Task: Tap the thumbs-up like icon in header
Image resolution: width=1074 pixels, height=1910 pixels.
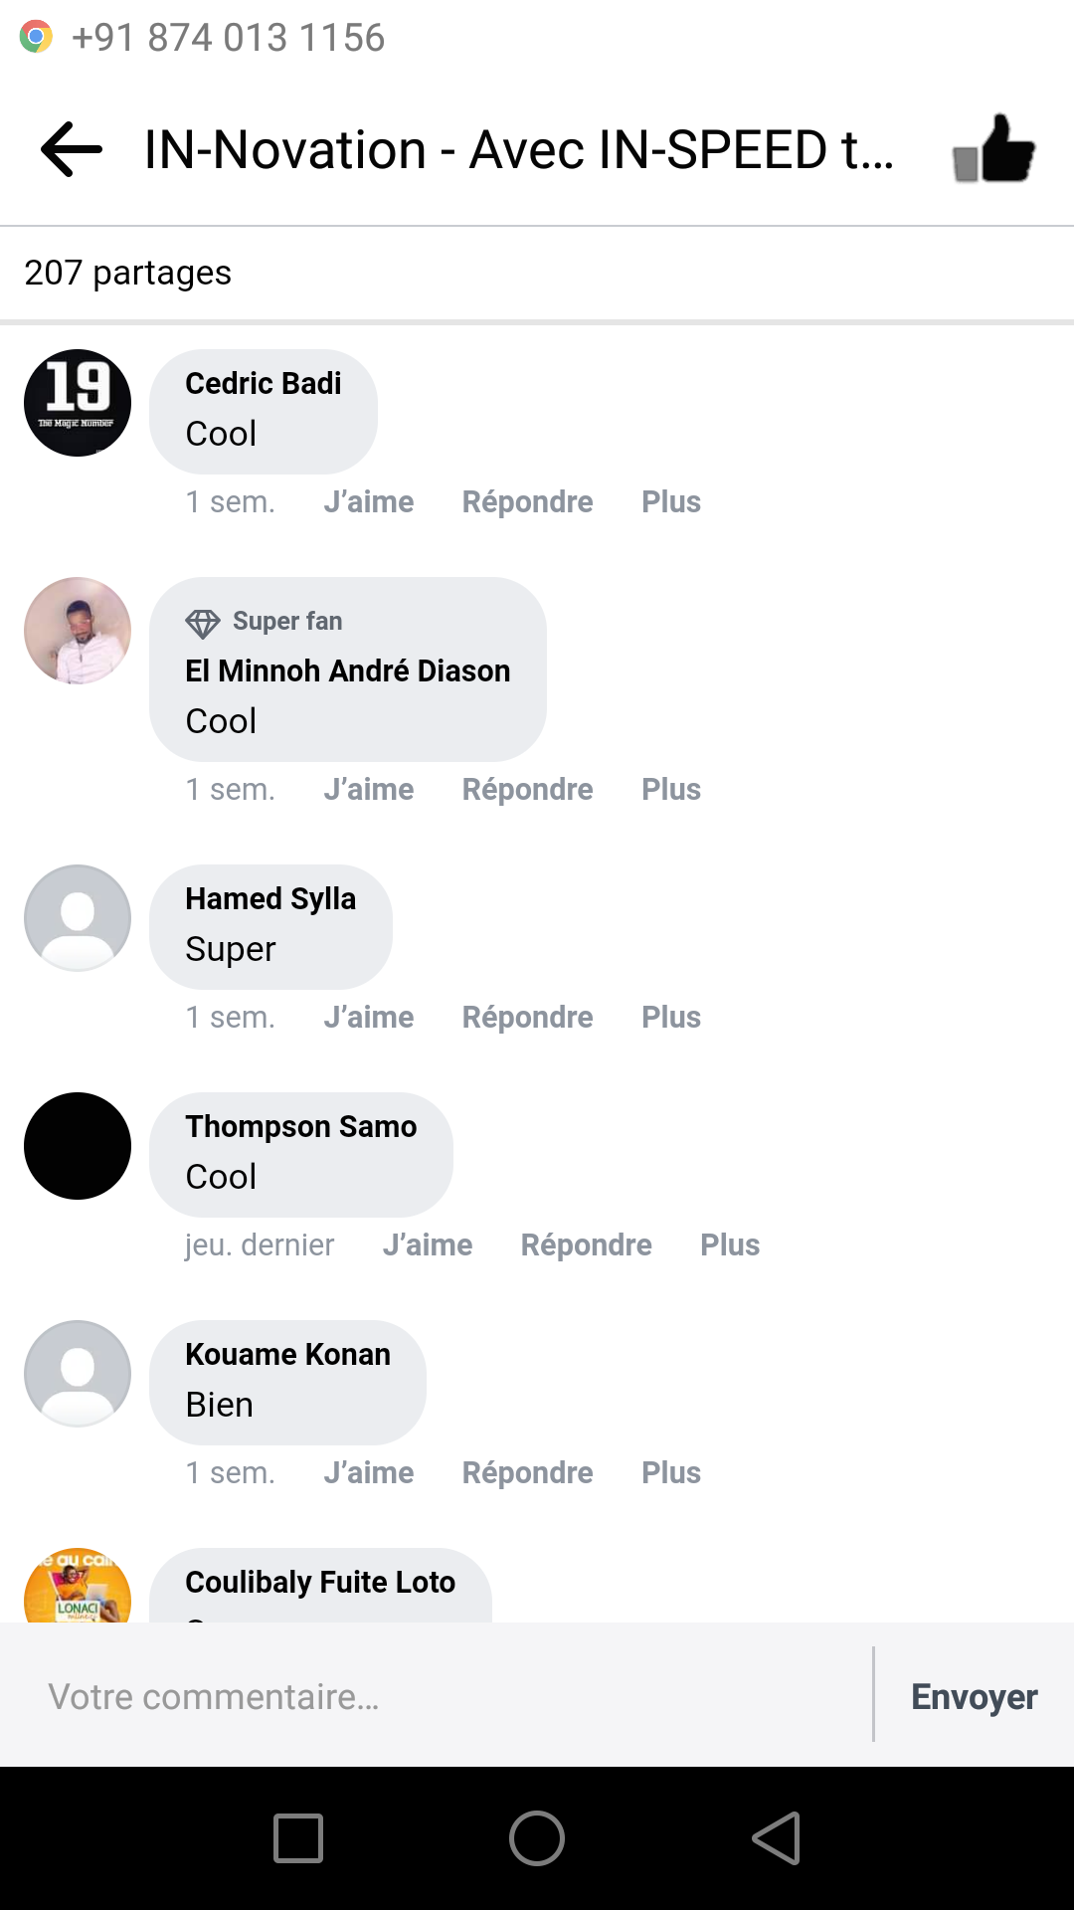Action: point(994,149)
